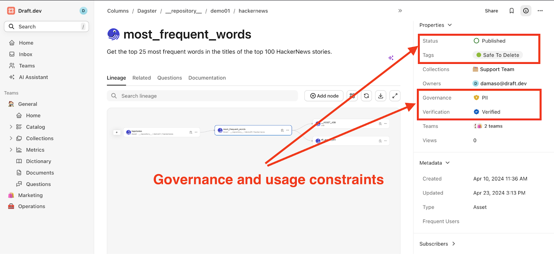
Task: Switch to the Questions tab
Action: click(x=170, y=78)
